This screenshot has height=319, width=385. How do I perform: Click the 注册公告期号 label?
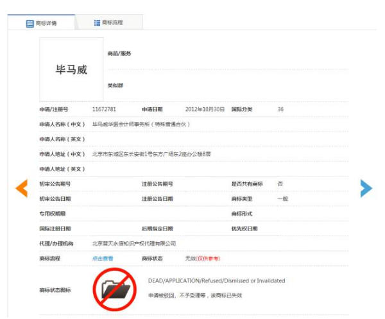[x=157, y=184]
